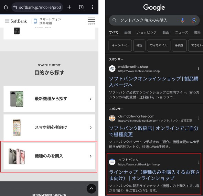Image resolution: width=203 pixels, height=196 pixels.
Task: Open ソフトバンクオンラインショップ | 製品購入ページへ link
Action: [154, 82]
